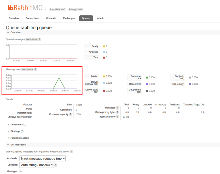220x174 pixels.
Task: Go to the Connections tab
Action: click(32, 18)
